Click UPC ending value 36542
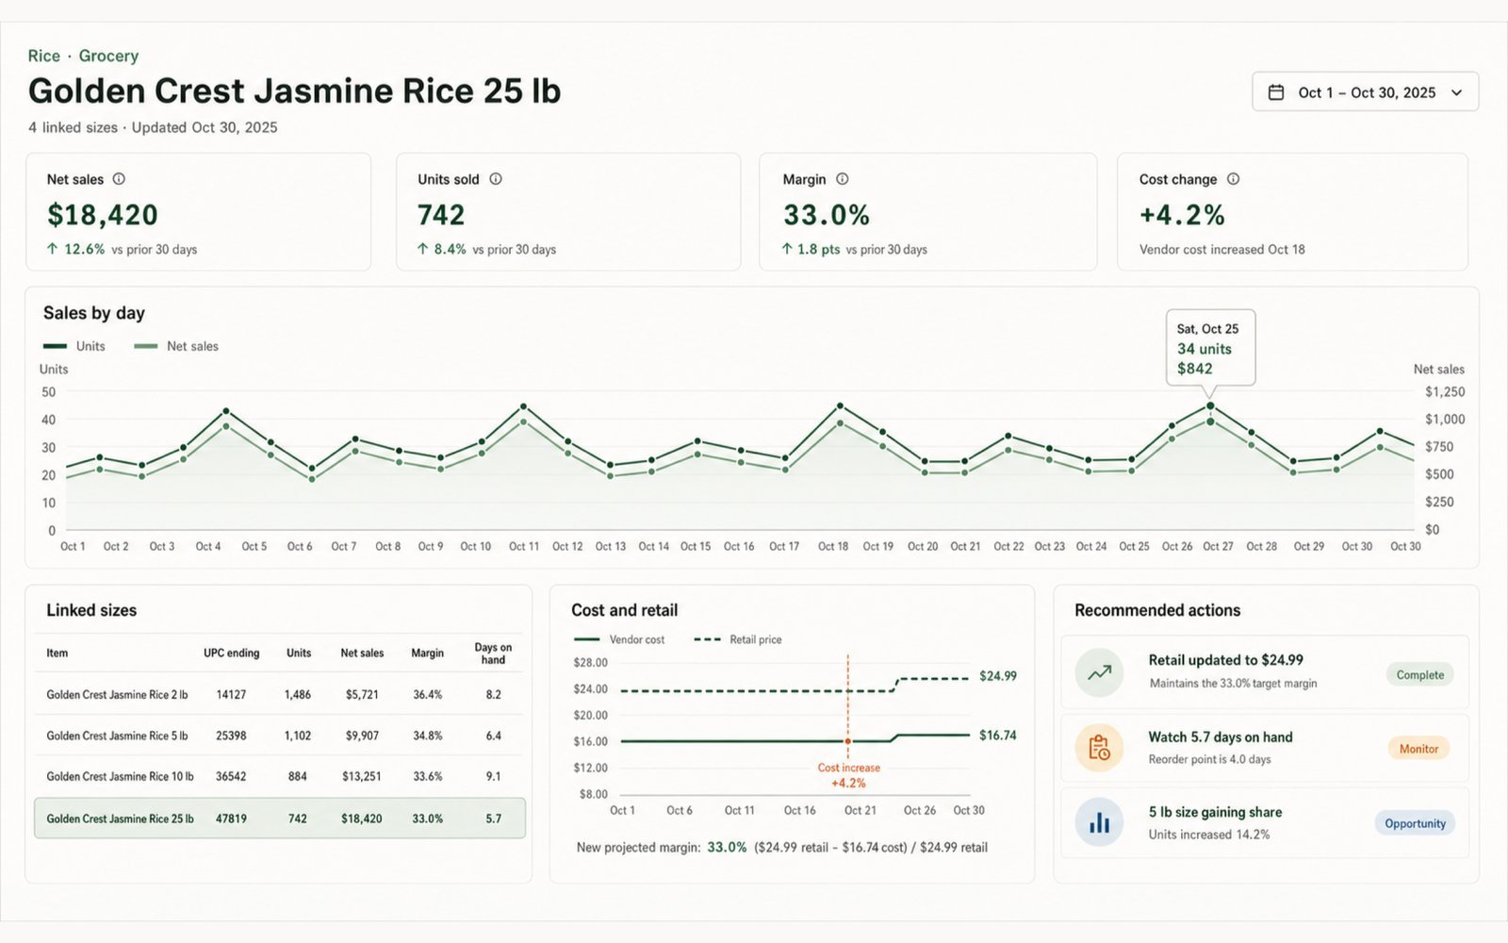The image size is (1508, 943). tap(231, 776)
